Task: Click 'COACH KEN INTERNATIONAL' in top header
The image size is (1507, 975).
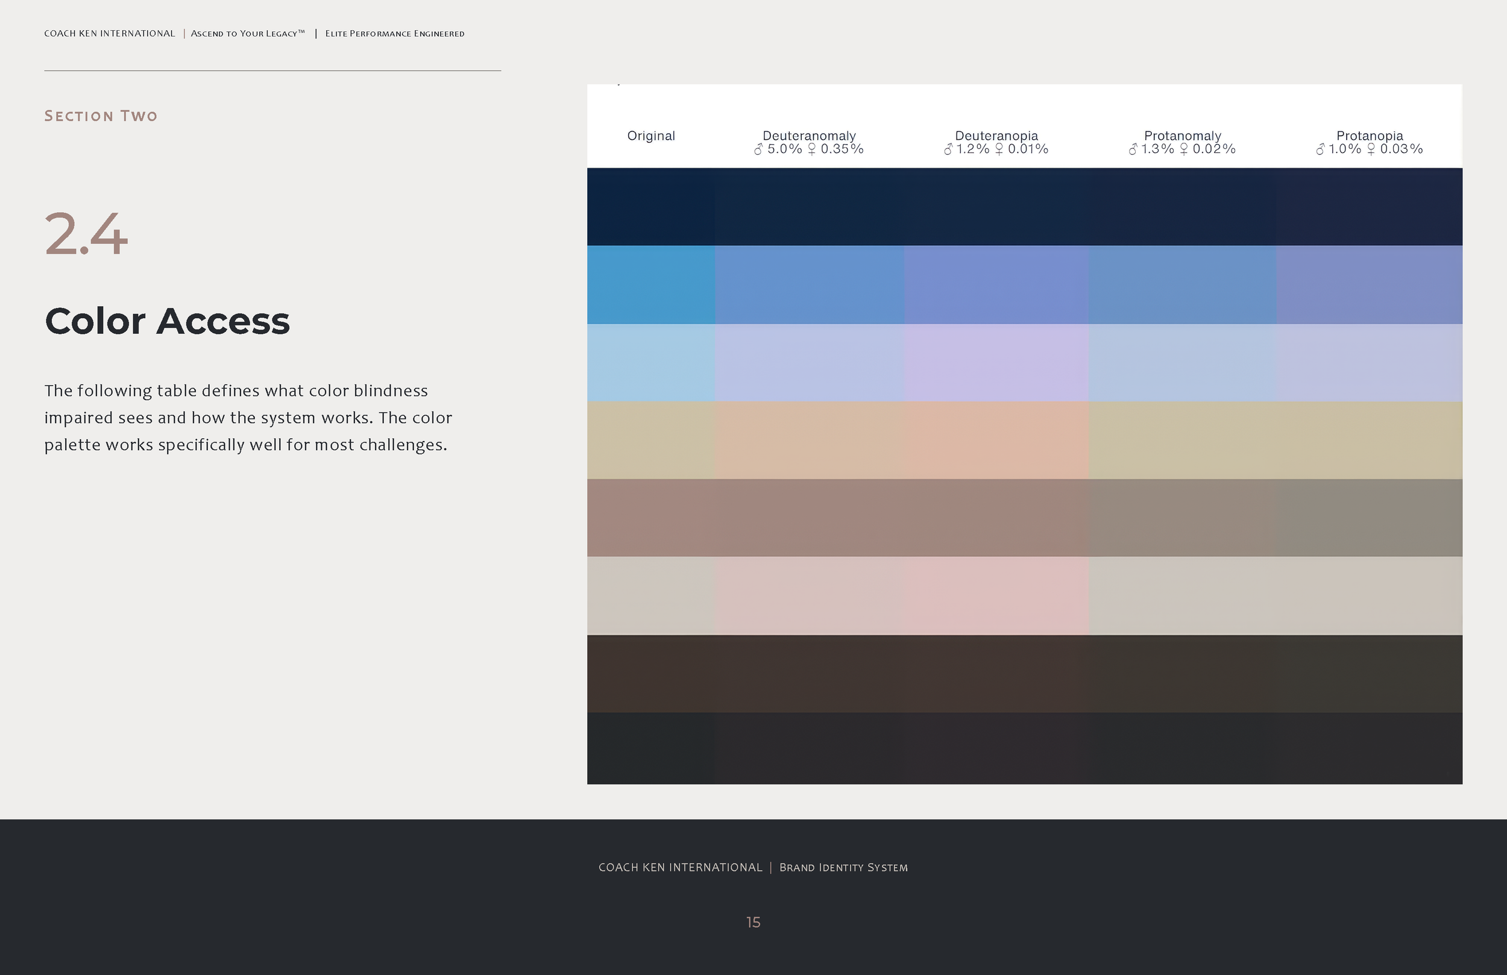Action: click(x=110, y=34)
